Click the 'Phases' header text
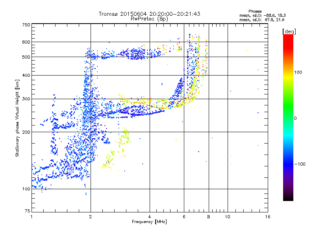Screen dimensions: 315x236 (255, 11)
